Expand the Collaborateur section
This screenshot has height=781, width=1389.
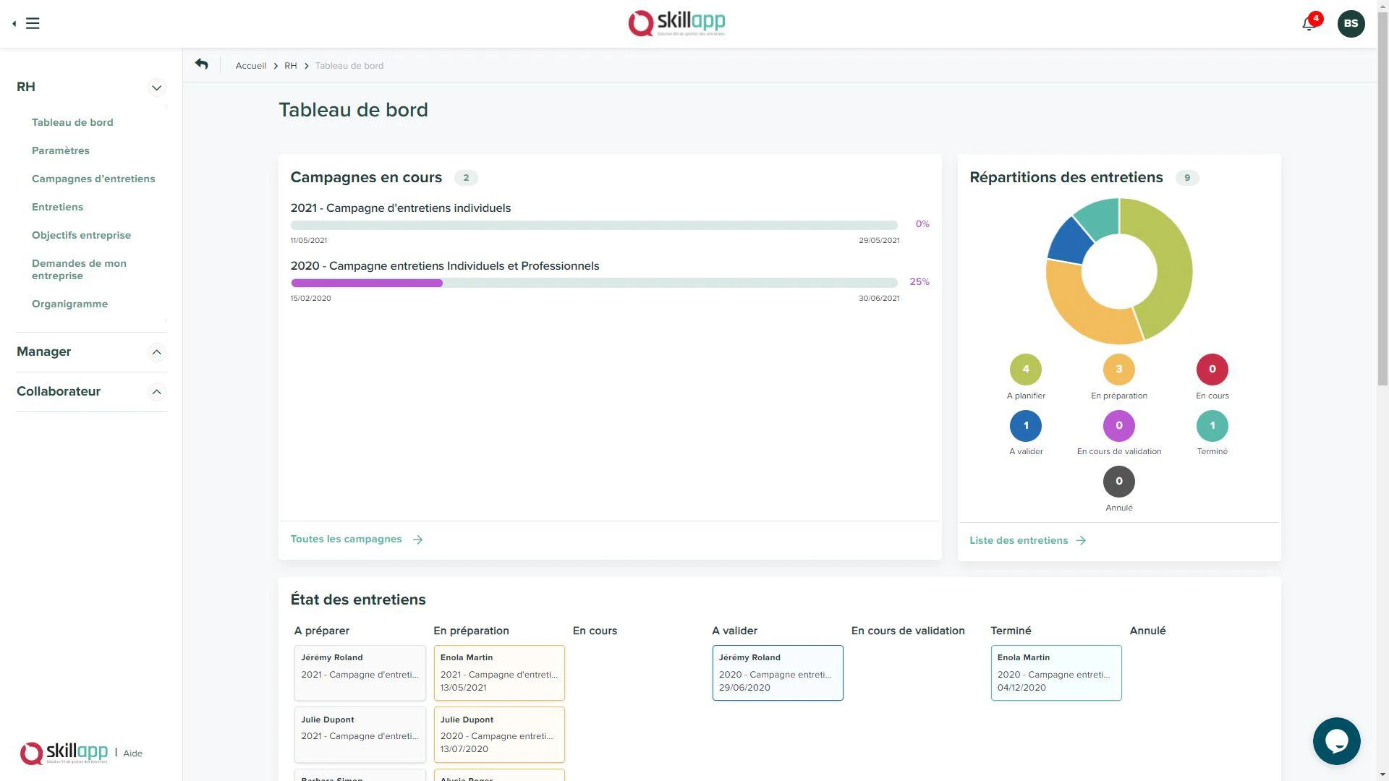(156, 392)
